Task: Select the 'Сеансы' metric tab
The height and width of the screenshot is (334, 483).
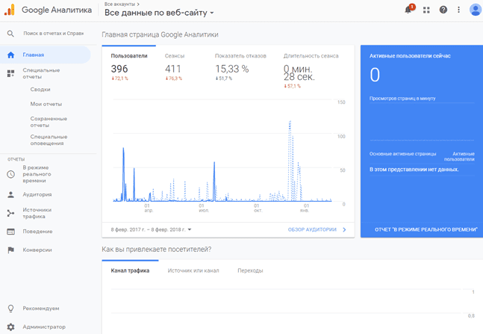Action: tap(174, 56)
